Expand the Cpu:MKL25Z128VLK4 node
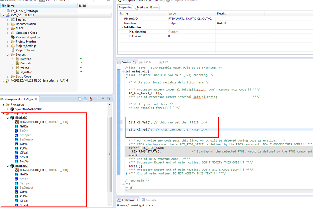Screen dimensions: 313x208 point(8,109)
